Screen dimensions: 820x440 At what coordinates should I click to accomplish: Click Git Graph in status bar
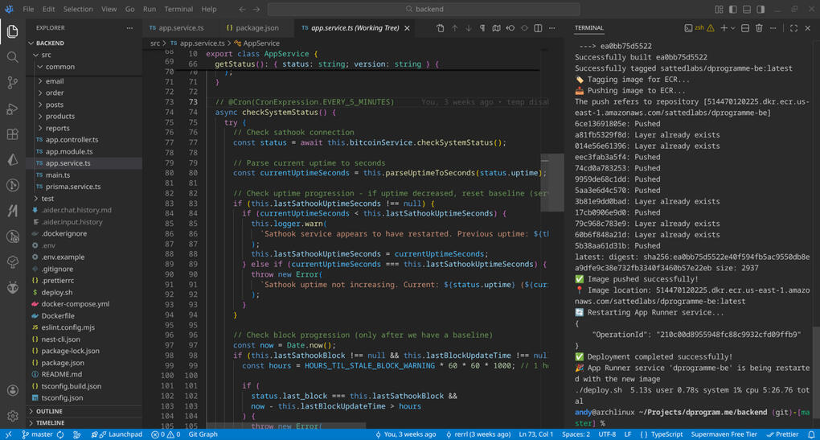[x=203, y=434]
